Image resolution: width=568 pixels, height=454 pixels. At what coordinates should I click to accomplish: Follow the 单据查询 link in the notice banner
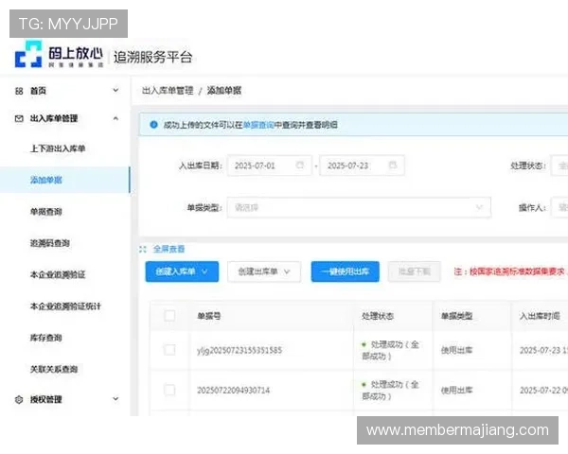(x=258, y=125)
